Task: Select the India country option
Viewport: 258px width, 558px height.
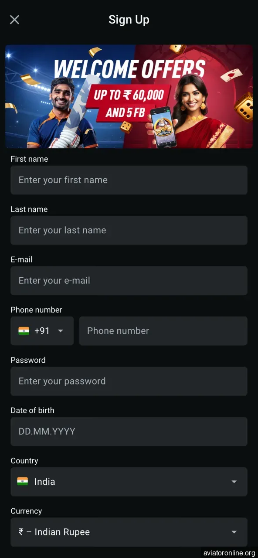Action: 44,482
